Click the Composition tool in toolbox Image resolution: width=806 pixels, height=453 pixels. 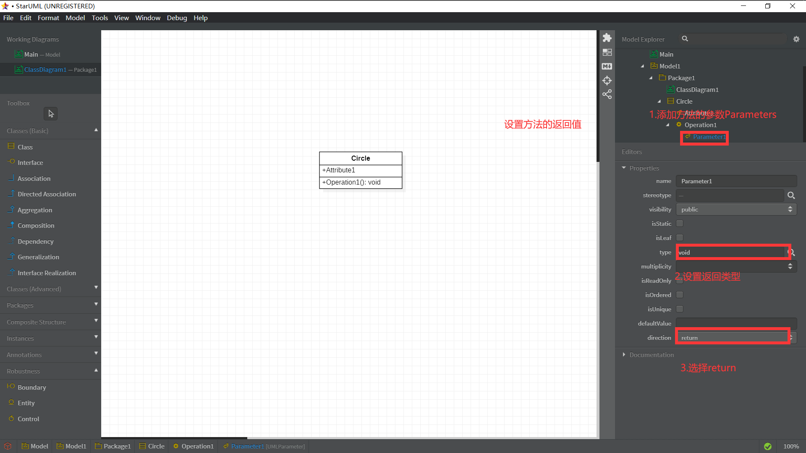[35, 225]
